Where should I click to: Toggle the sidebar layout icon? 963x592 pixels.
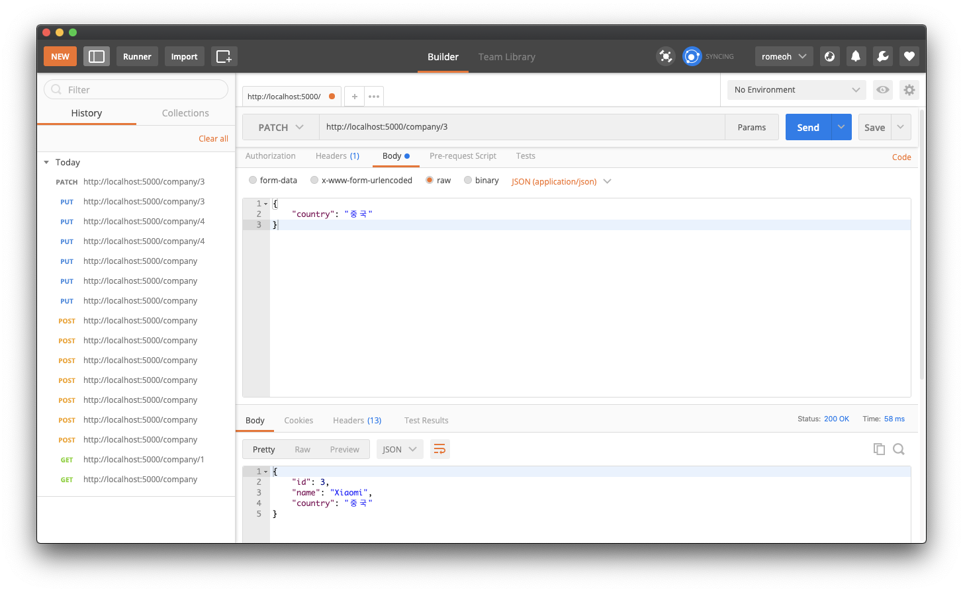[97, 56]
